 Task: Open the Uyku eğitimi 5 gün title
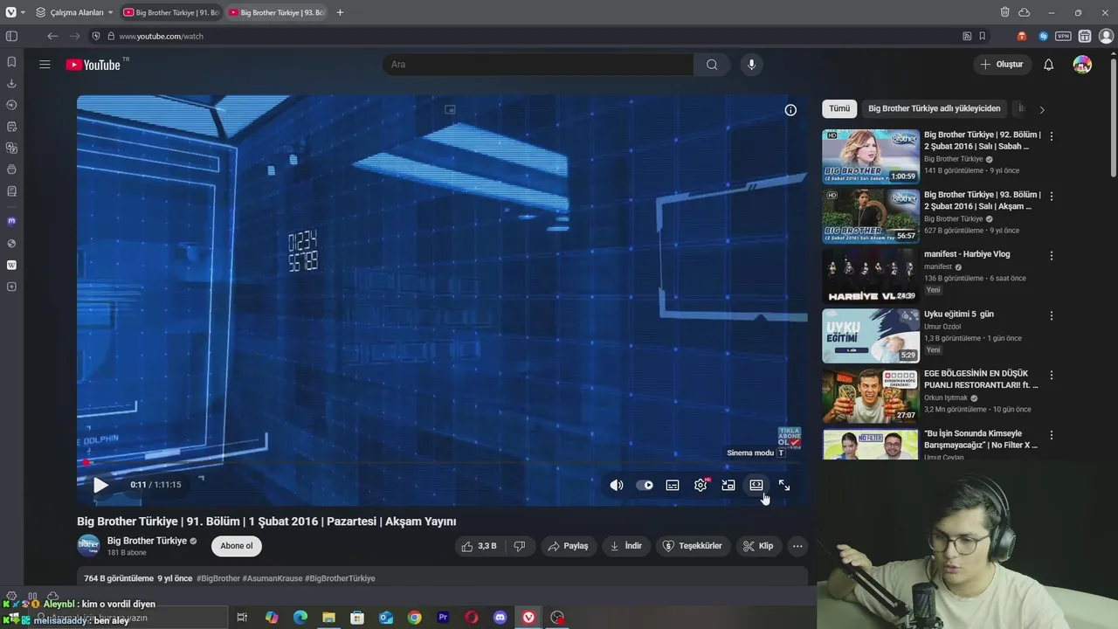click(959, 314)
